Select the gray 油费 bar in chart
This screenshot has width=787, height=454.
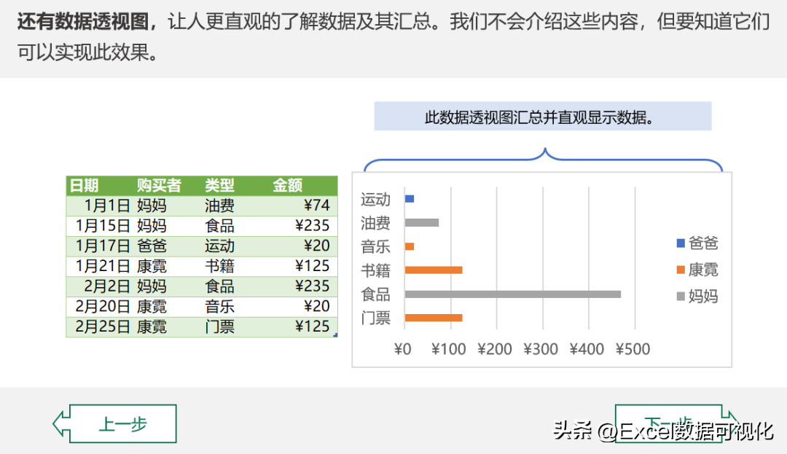pos(422,223)
